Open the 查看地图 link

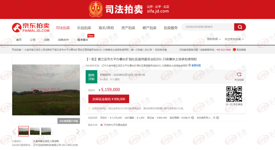point(196,65)
